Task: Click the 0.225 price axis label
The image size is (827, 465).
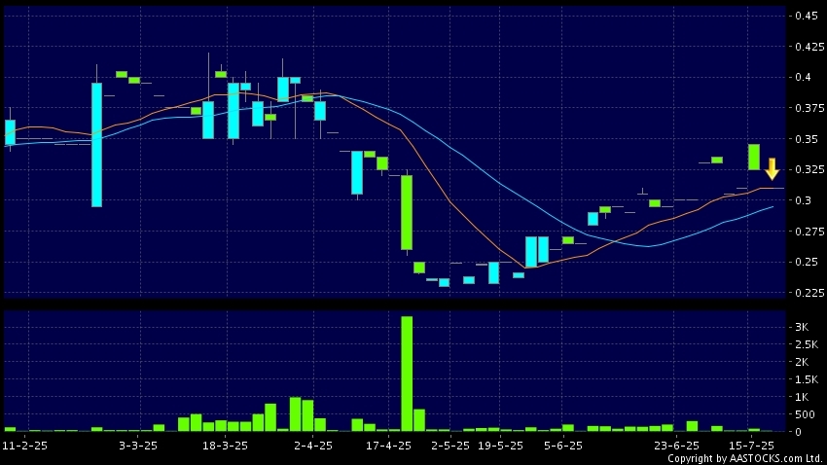Action: click(809, 293)
